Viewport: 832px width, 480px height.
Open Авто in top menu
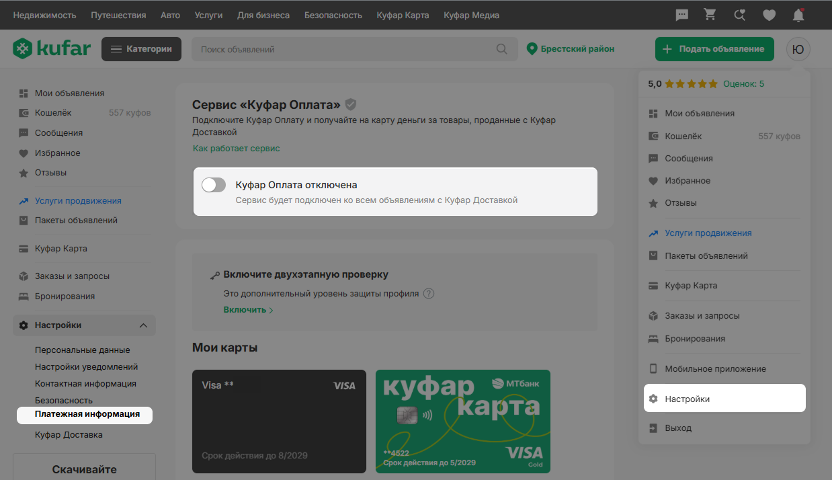click(170, 15)
